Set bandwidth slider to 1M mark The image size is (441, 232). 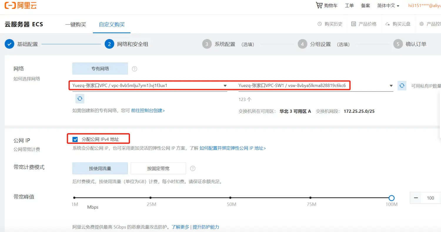tap(74, 198)
